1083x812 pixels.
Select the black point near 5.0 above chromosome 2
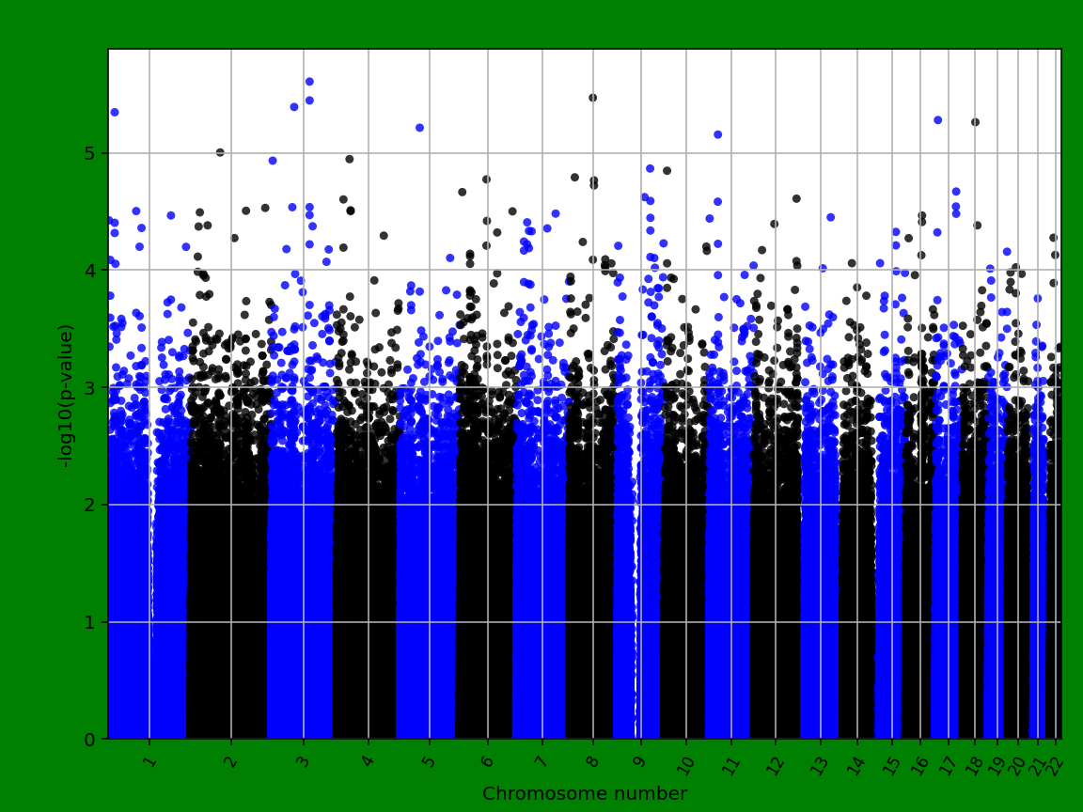click(219, 151)
